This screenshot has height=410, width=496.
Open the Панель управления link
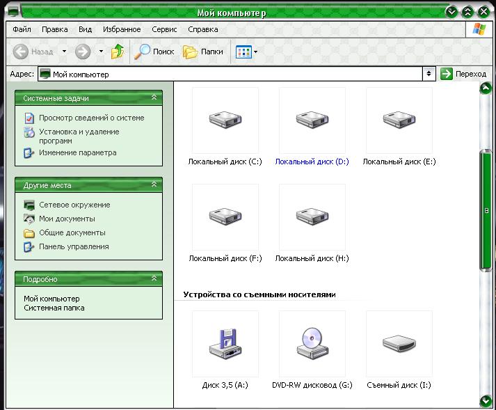click(x=74, y=246)
